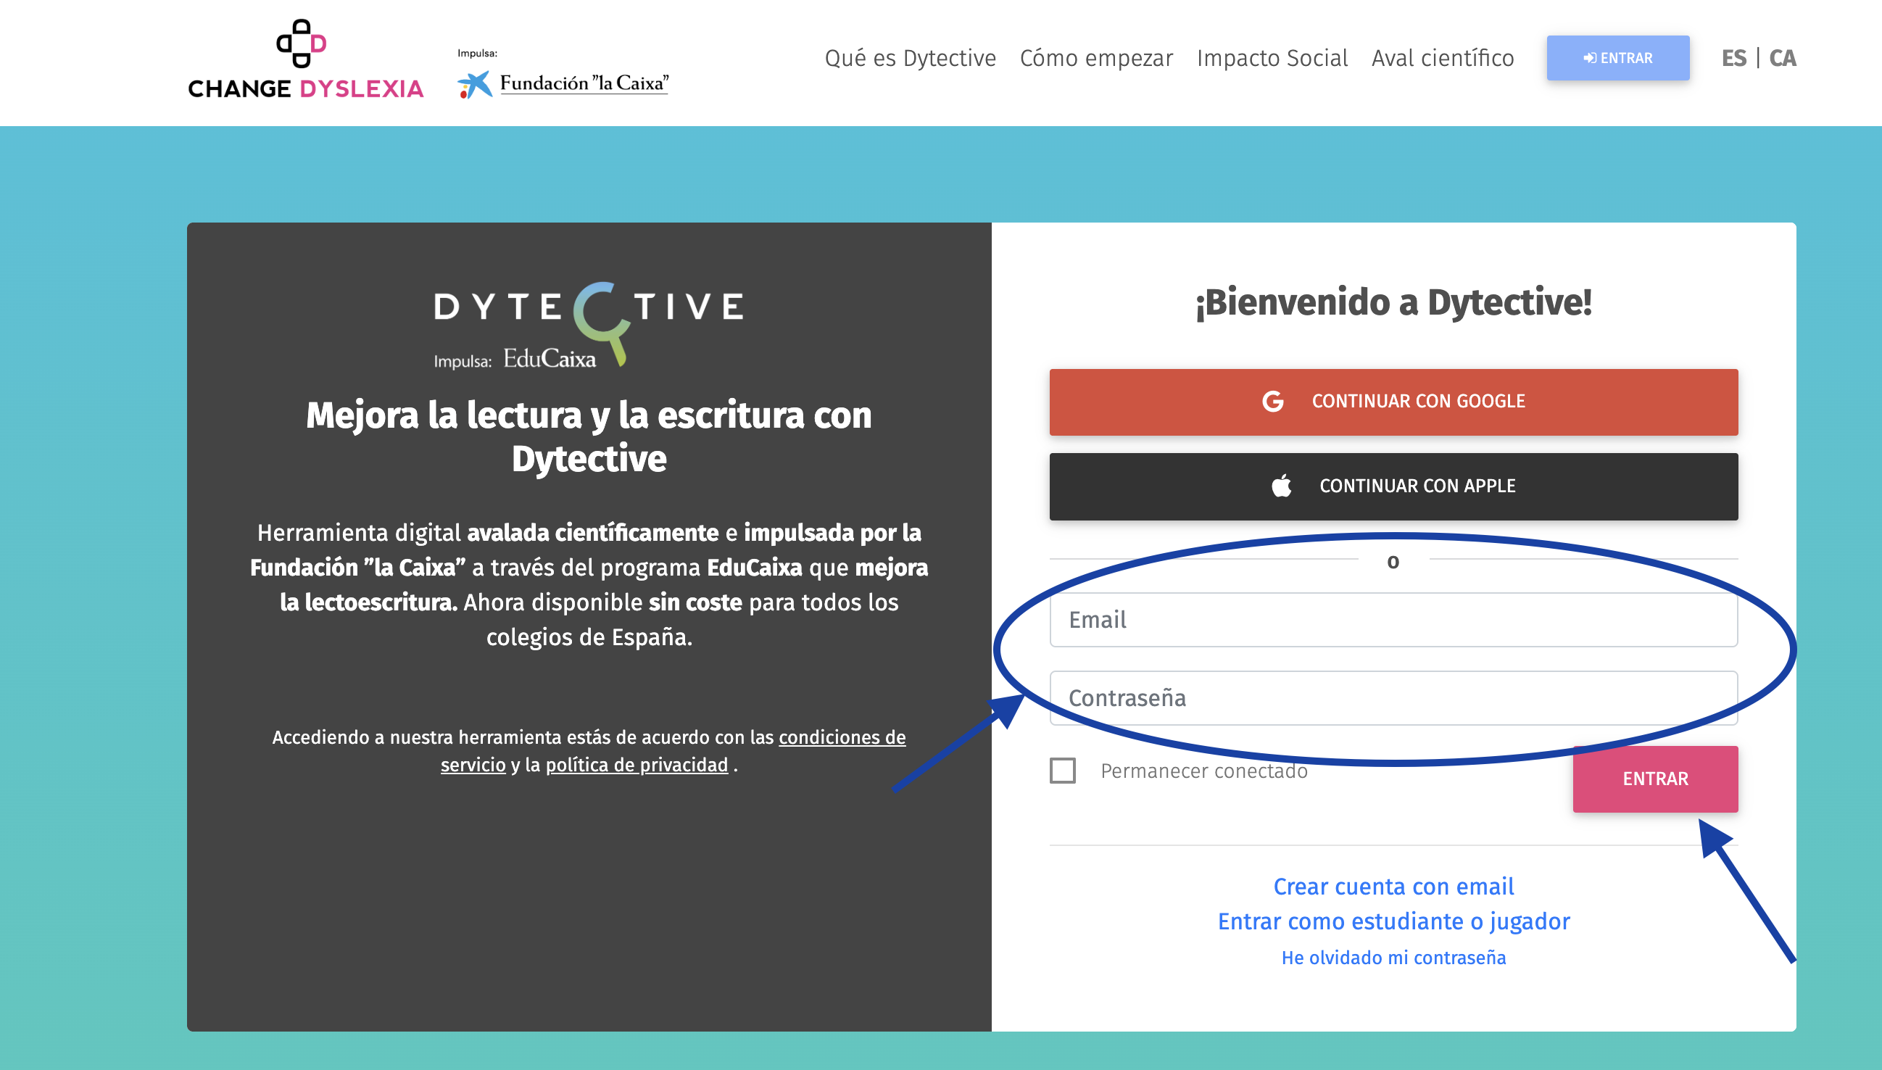
Task: Click the "Mejora la lectura y la escritura" heading
Action: click(x=589, y=436)
